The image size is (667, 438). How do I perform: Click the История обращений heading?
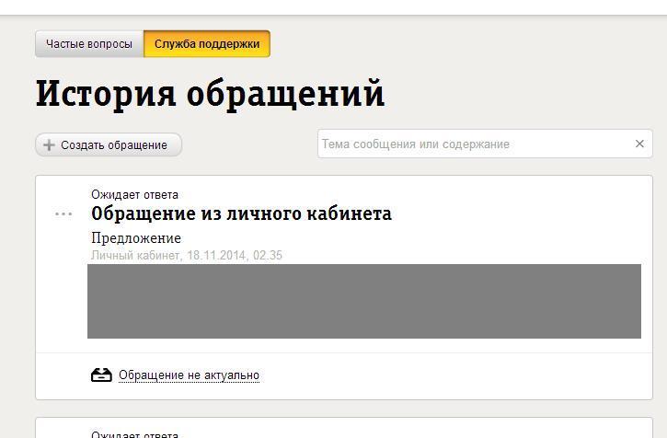(x=210, y=94)
